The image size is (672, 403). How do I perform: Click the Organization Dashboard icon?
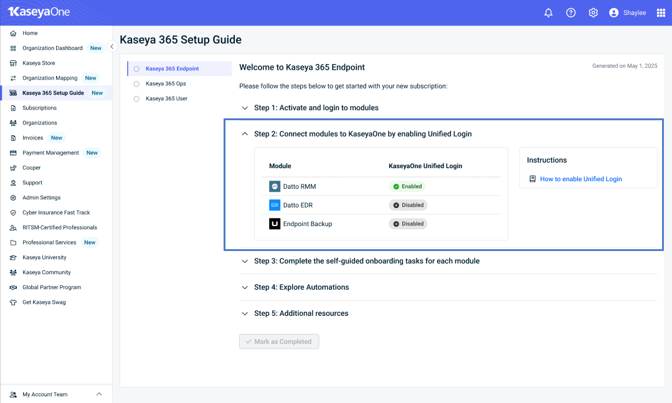pos(13,49)
